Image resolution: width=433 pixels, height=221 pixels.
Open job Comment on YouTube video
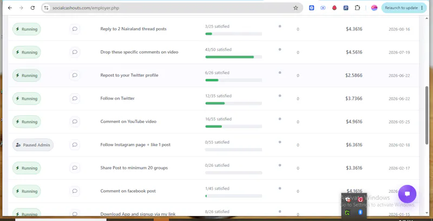(128, 121)
